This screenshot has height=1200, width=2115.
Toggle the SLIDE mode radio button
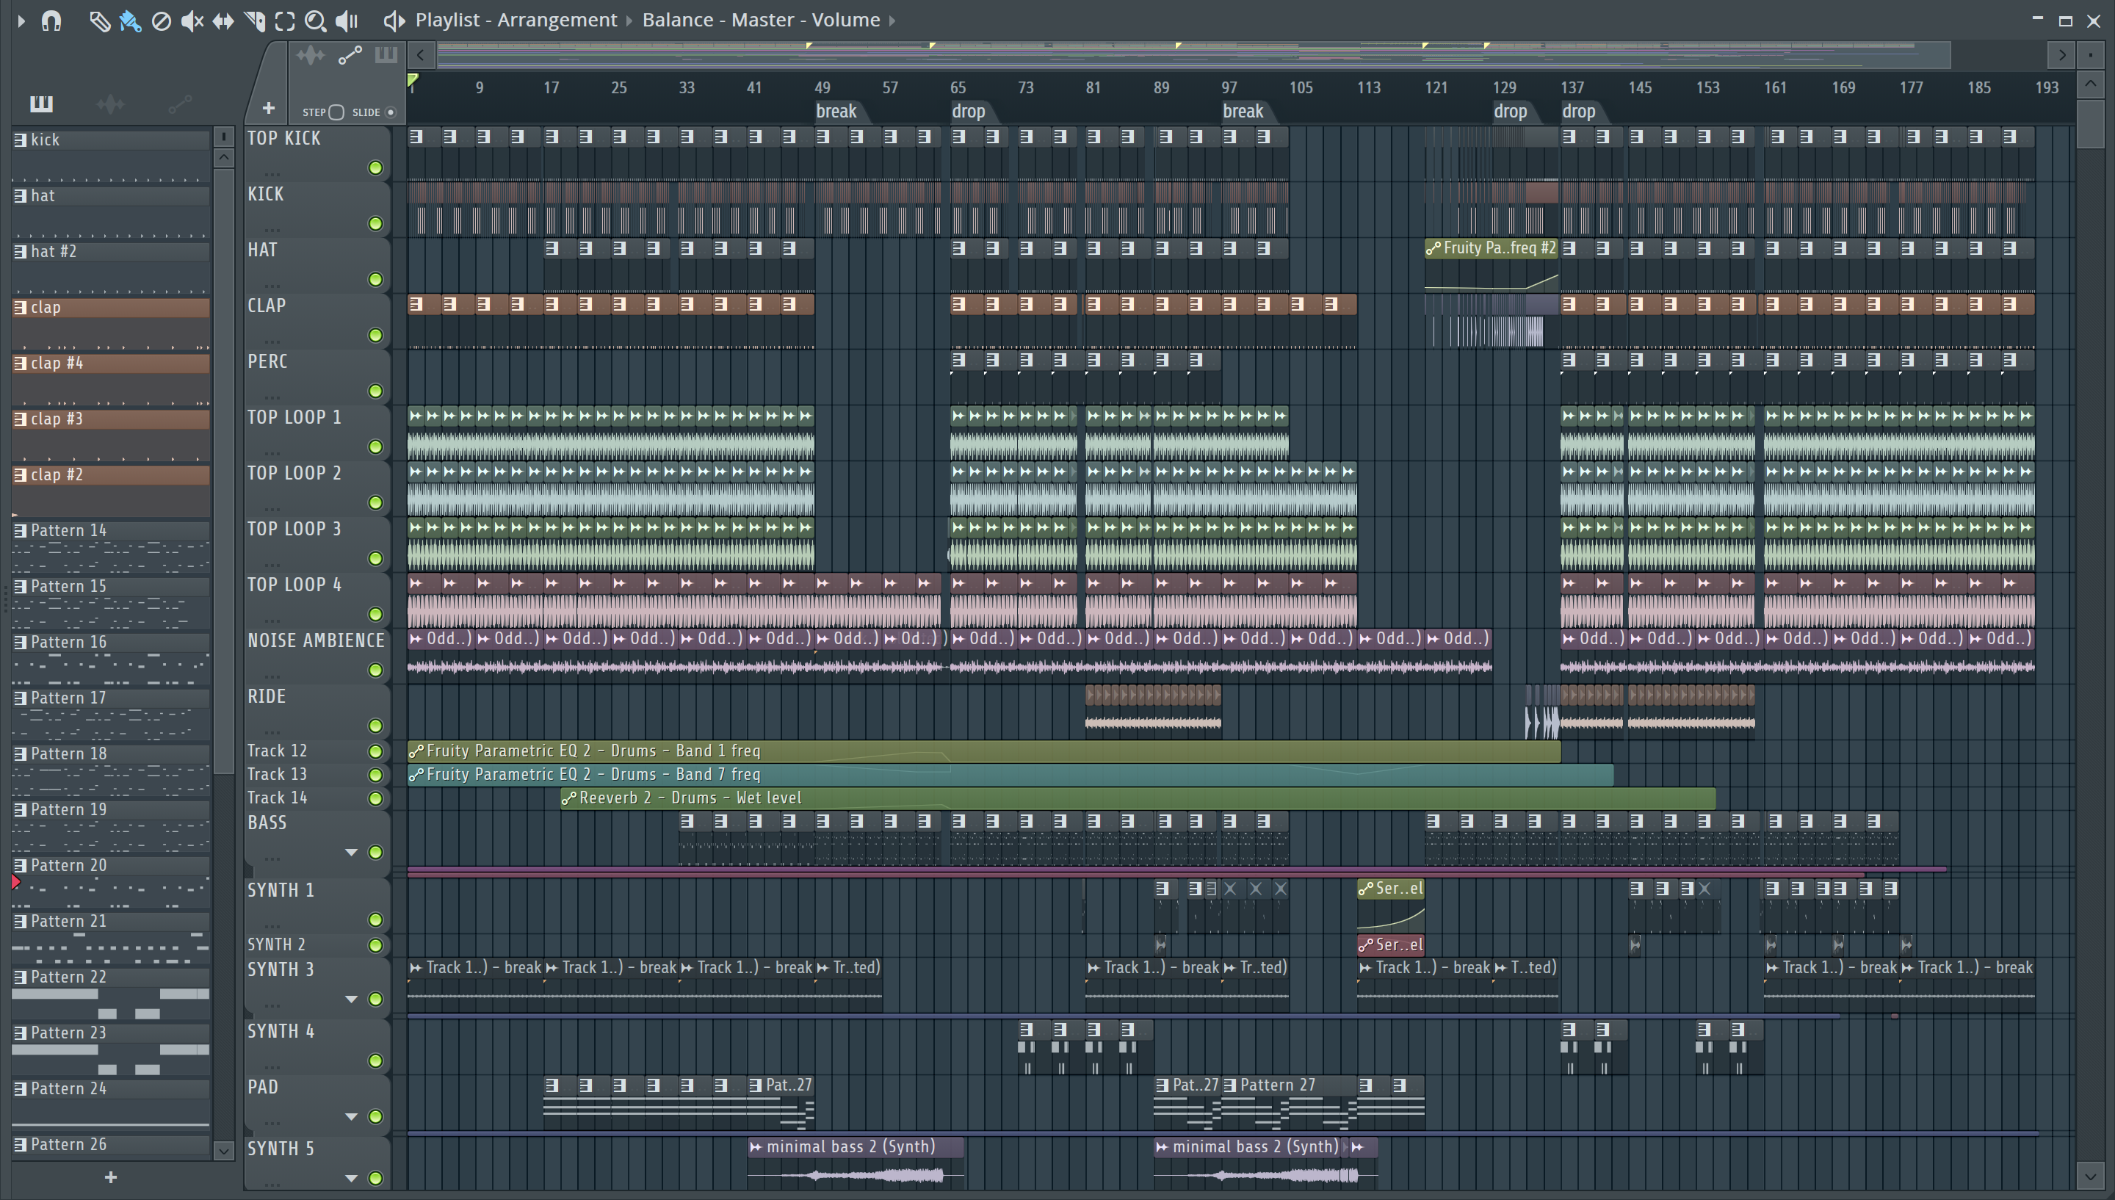click(x=391, y=112)
